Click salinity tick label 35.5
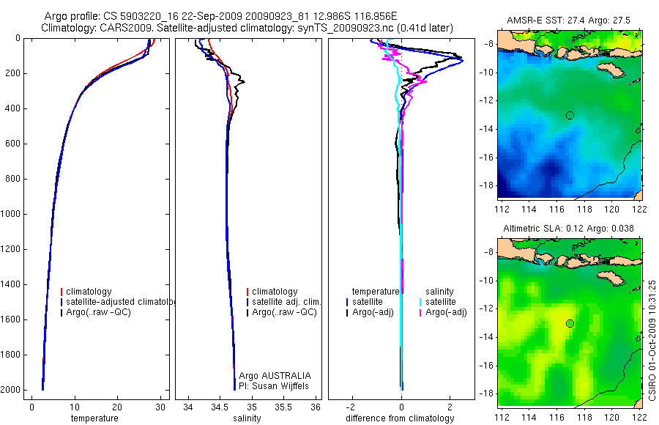The height and width of the screenshot is (425, 659). (x=283, y=407)
